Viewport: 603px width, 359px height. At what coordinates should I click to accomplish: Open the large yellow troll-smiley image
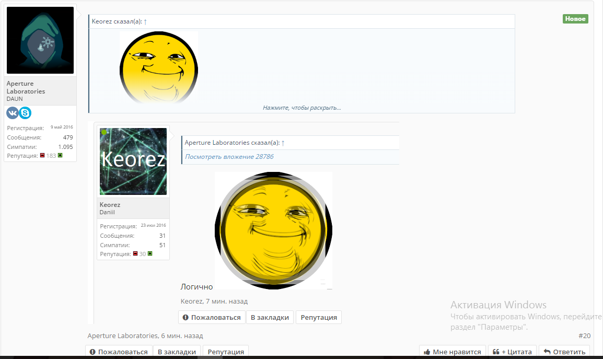273,230
